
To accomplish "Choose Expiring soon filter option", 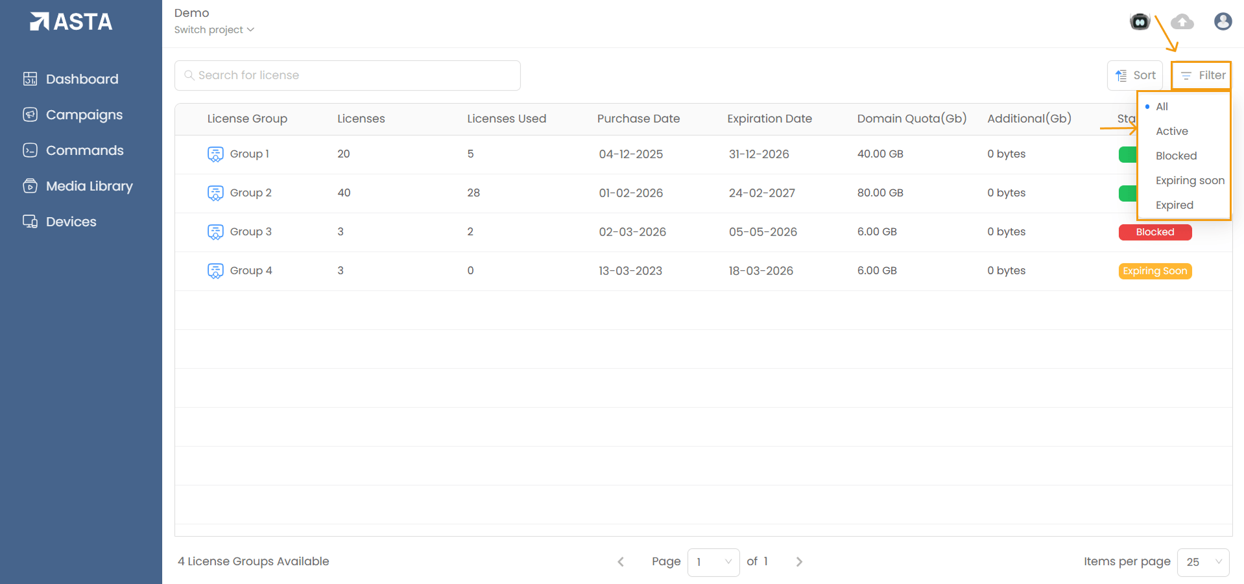I will (x=1190, y=181).
